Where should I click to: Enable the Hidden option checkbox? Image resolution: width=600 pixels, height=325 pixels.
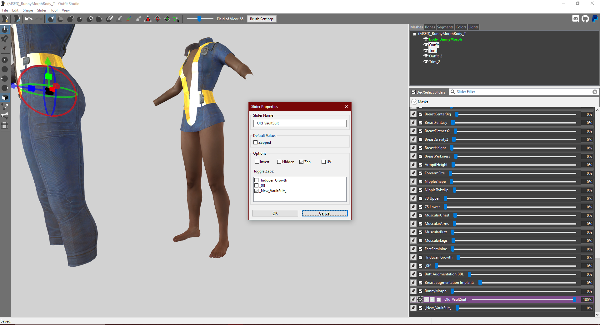pos(279,162)
